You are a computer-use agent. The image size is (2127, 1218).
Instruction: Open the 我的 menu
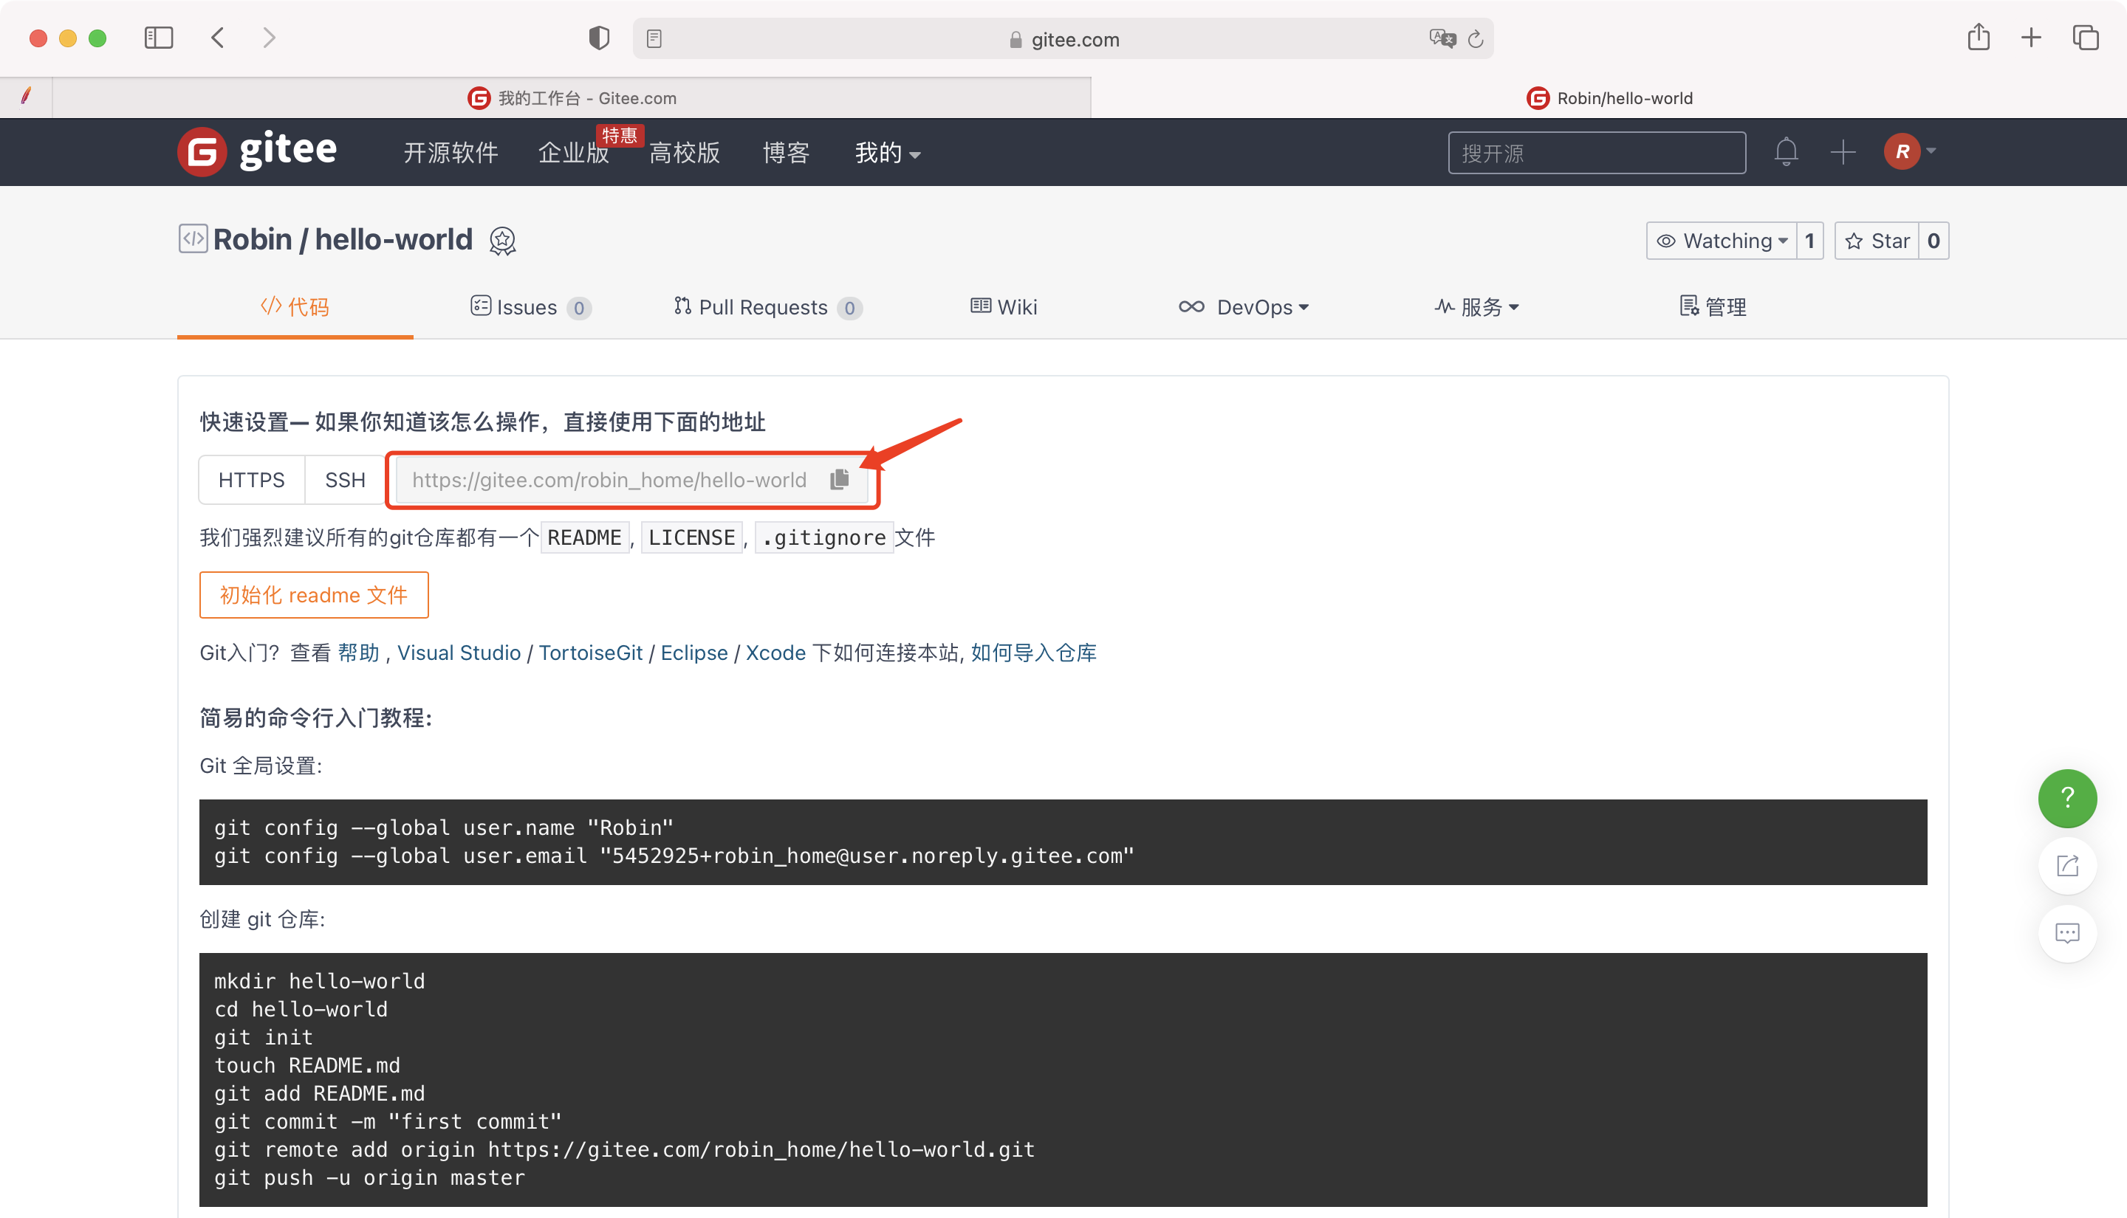pos(884,152)
